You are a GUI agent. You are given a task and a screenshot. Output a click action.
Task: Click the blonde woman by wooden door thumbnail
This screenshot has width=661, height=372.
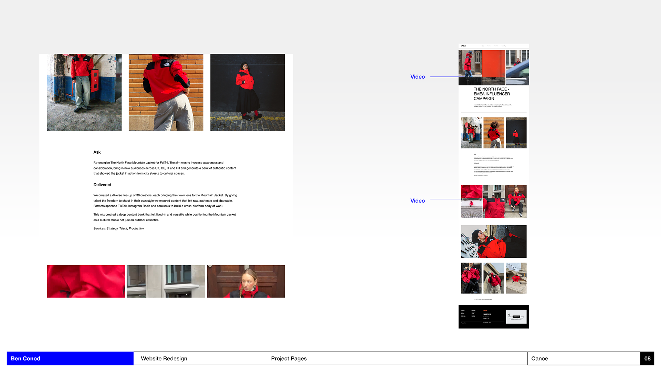[x=246, y=281]
